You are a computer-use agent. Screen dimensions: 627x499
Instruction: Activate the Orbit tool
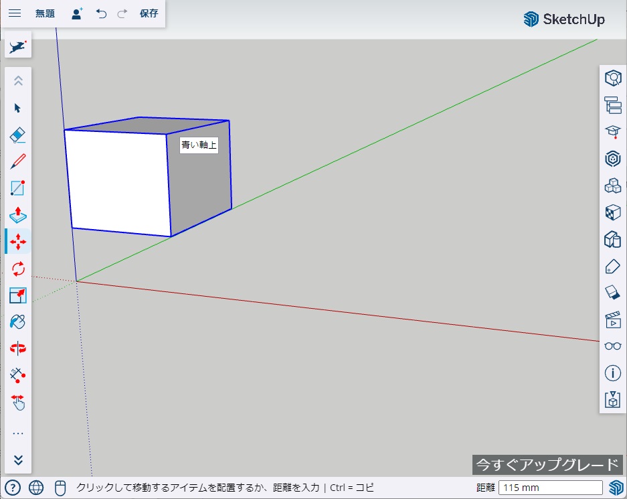pyautogui.click(x=18, y=348)
